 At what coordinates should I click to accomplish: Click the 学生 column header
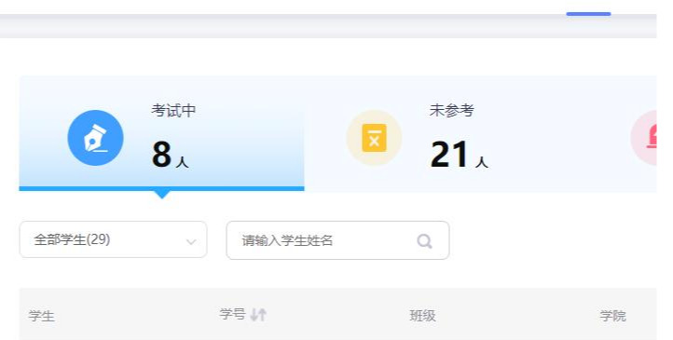[42, 317]
